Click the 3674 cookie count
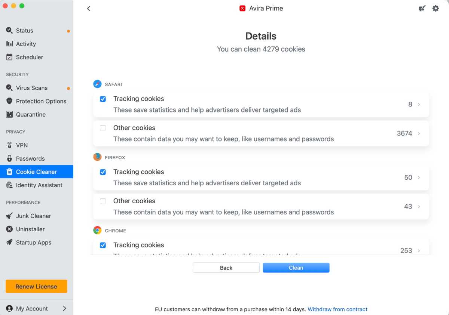The width and height of the screenshot is (449, 315). pos(404,133)
